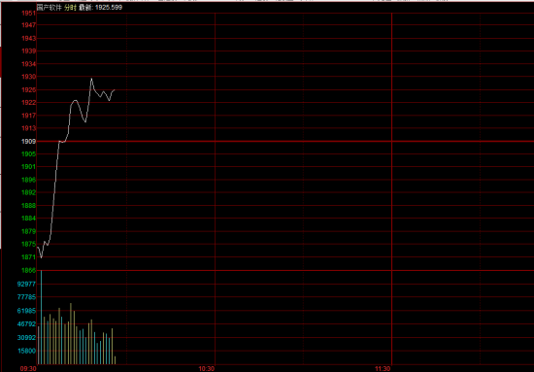This screenshot has height=372, width=534.
Task: Click the 1943 red price axis label
Action: pos(29,39)
